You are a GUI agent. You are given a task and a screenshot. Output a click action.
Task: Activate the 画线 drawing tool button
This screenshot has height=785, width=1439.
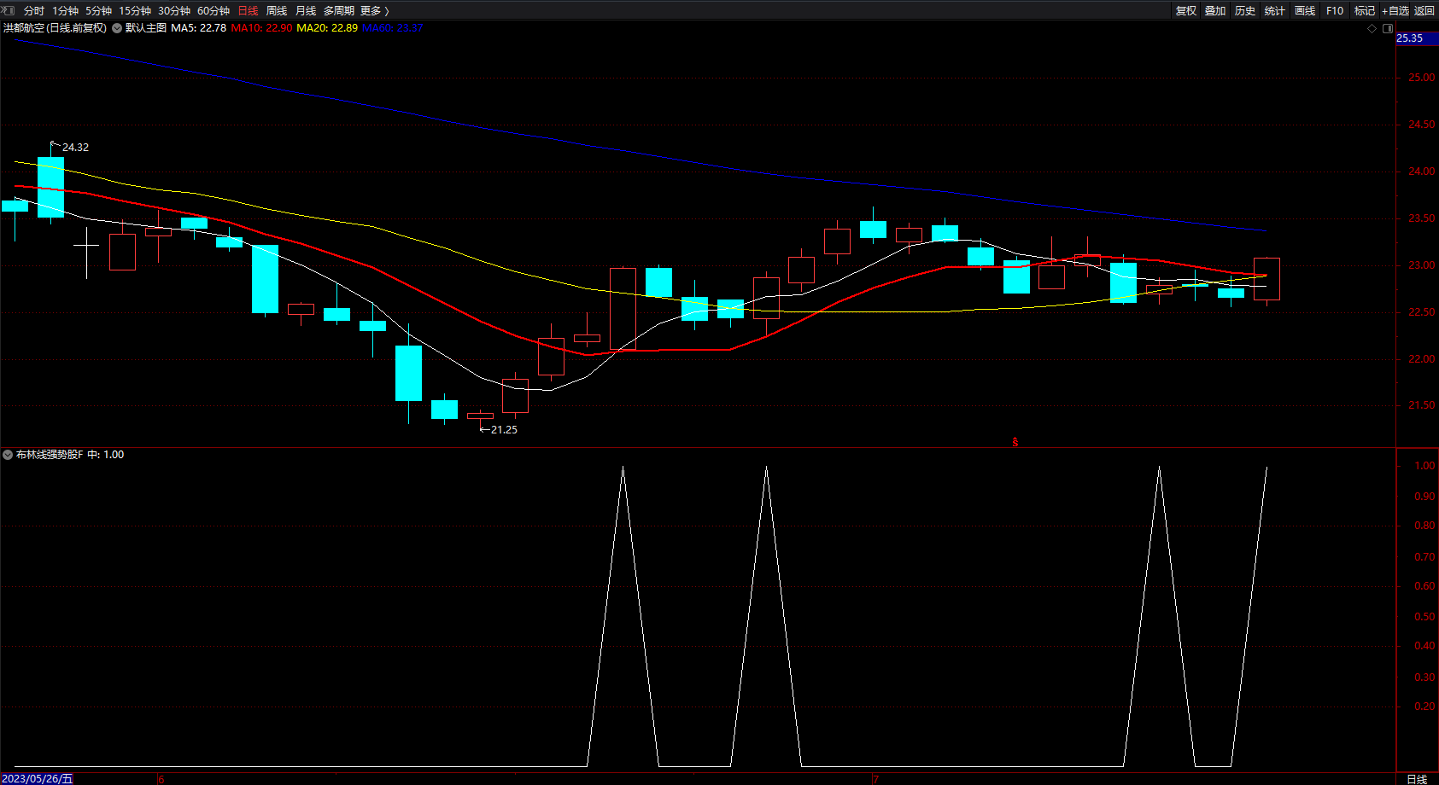coord(1305,11)
